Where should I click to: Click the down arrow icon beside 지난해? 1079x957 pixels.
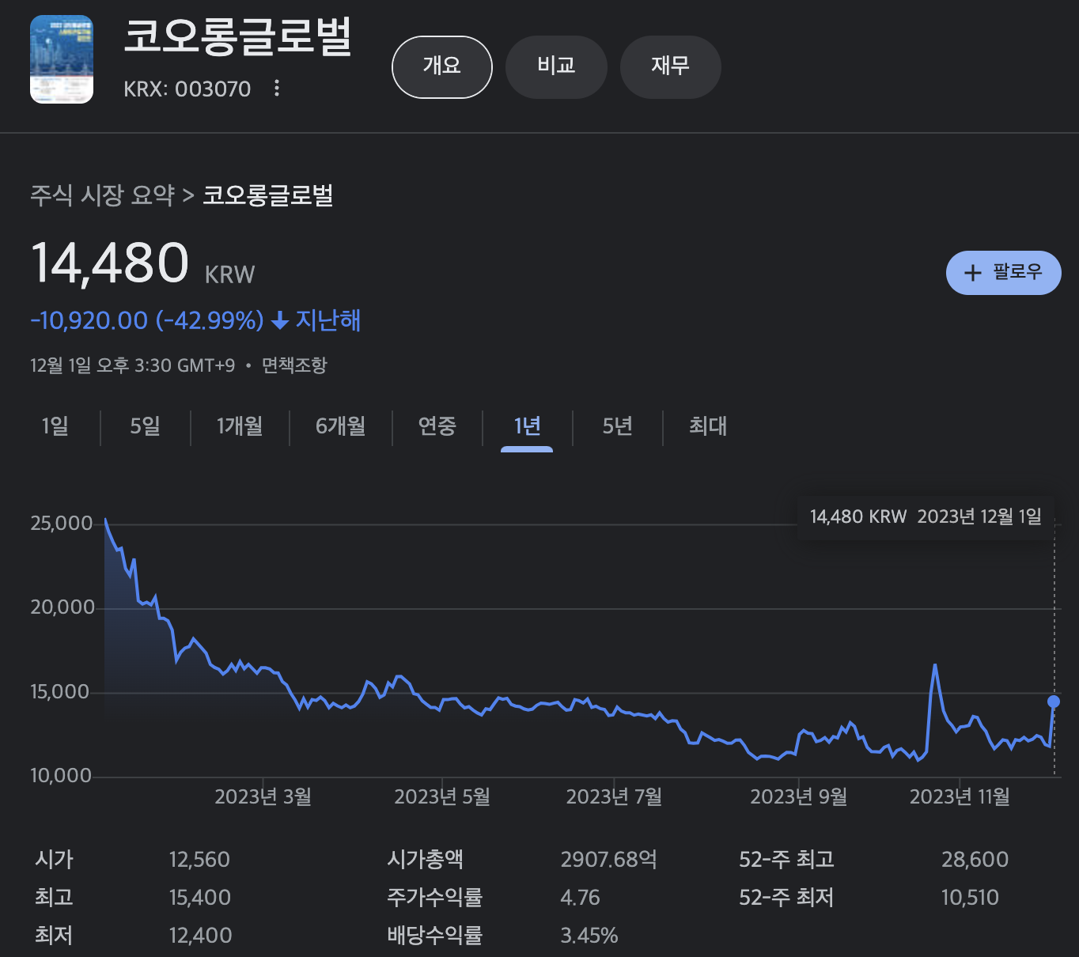pyautogui.click(x=279, y=320)
